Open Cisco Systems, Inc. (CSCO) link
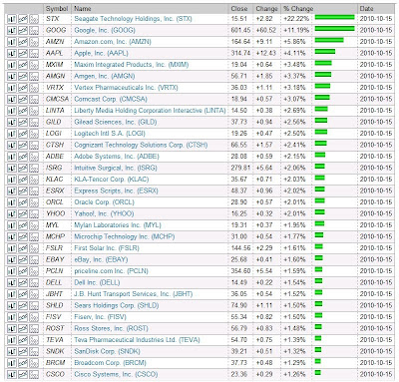Image resolution: width=399 pixels, height=382 pixels. pyautogui.click(x=116, y=374)
